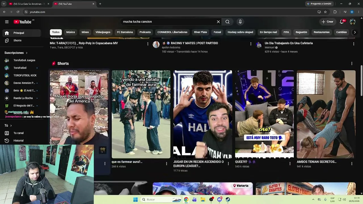The height and width of the screenshot is (204, 363).
Task: Open options for the QUEE?!? short
Action: (x=290, y=163)
